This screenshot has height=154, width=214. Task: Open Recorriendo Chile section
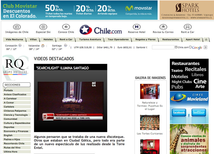pos(17,144)
